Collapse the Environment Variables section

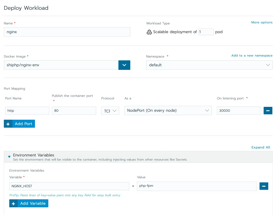coord(10,156)
